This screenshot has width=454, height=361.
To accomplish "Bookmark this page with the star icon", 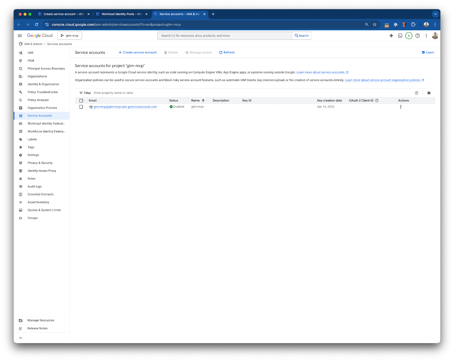I will pos(375,25).
